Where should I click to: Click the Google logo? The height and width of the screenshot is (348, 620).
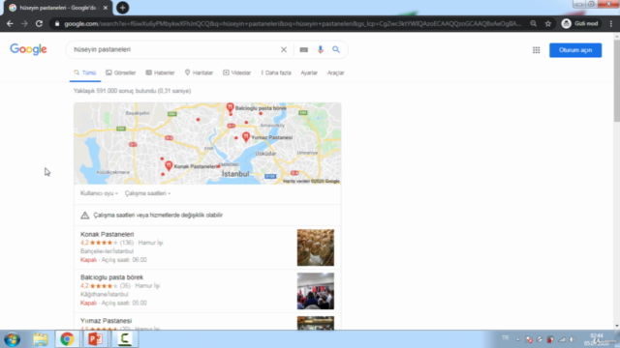pos(28,49)
